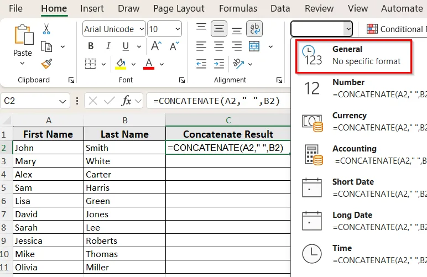Screen dimensions: 427x277
Task: Choose General number format
Action: click(x=353, y=56)
